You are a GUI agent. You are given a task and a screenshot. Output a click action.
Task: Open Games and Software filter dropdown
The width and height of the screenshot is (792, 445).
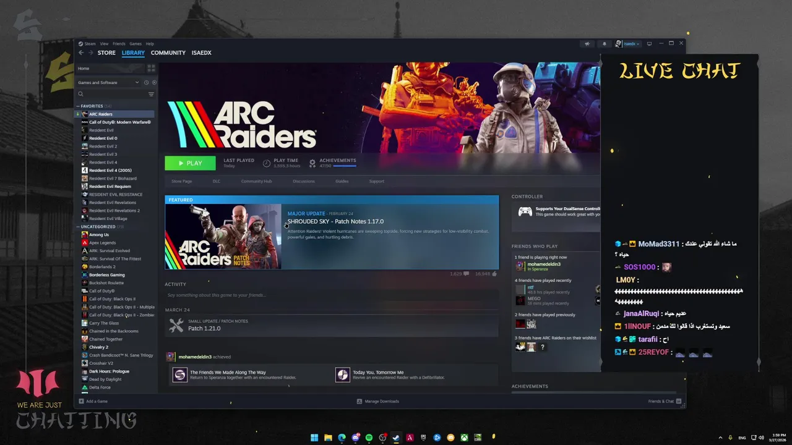tap(108, 82)
